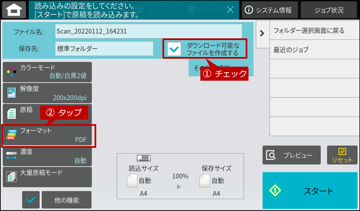Close the scan instruction message banner
This screenshot has height=211, width=360.
pos(230,10)
